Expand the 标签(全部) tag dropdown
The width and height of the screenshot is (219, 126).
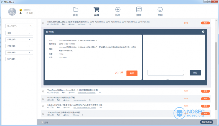[x=19, y=52]
